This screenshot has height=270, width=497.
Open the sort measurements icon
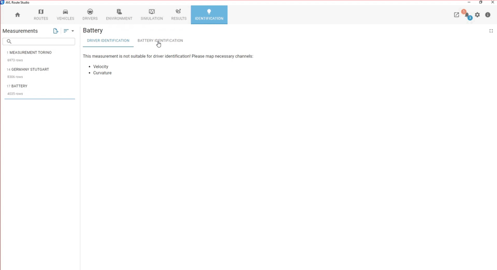click(66, 31)
